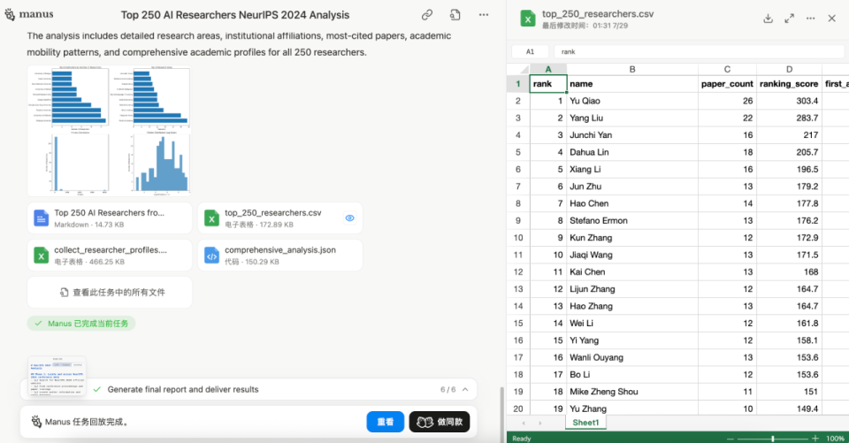This screenshot has width=849, height=443.
Task: Select column D header
Action: (x=789, y=69)
